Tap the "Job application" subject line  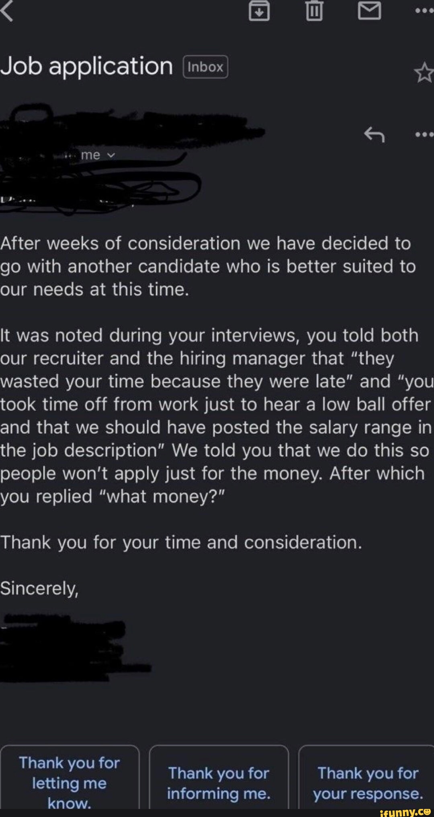86,66
